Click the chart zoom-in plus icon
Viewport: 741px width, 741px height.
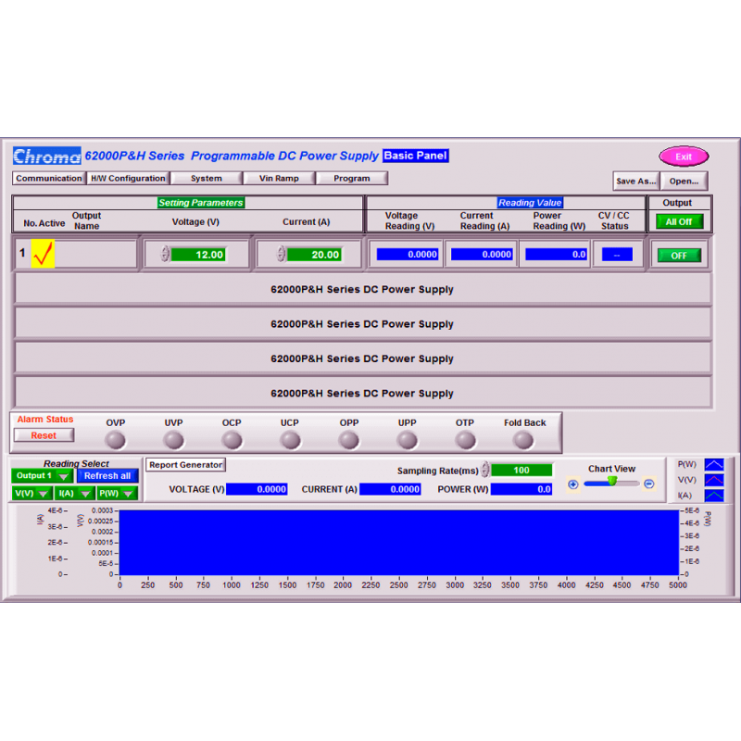click(572, 484)
